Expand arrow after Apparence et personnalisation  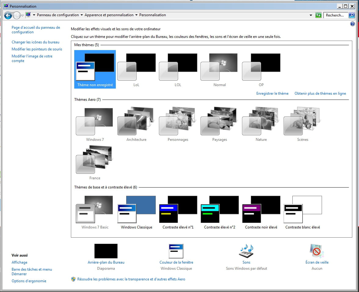(x=137, y=15)
